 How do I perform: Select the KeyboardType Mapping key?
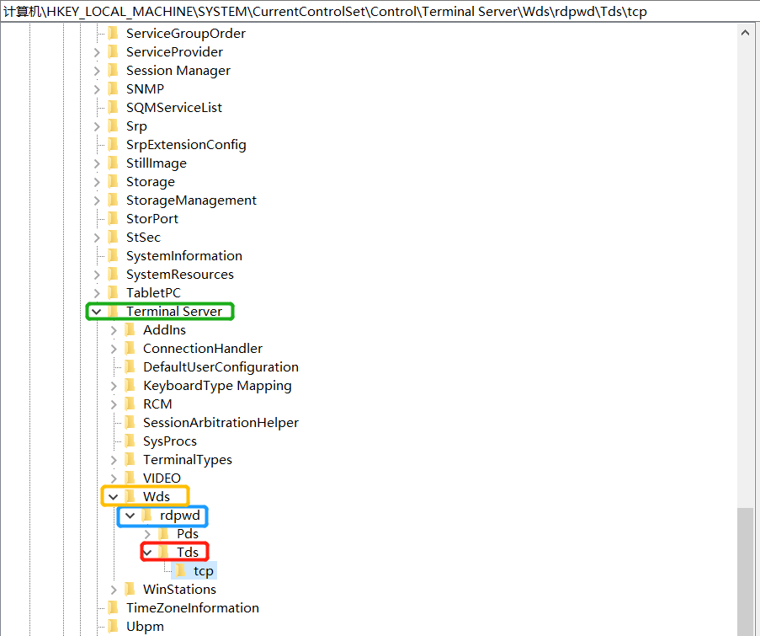pyautogui.click(x=217, y=386)
